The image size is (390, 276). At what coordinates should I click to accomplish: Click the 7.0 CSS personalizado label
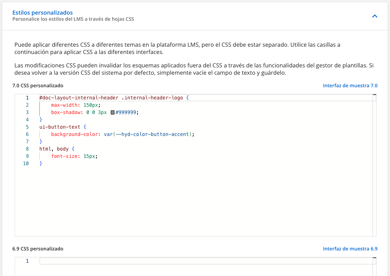click(38, 86)
